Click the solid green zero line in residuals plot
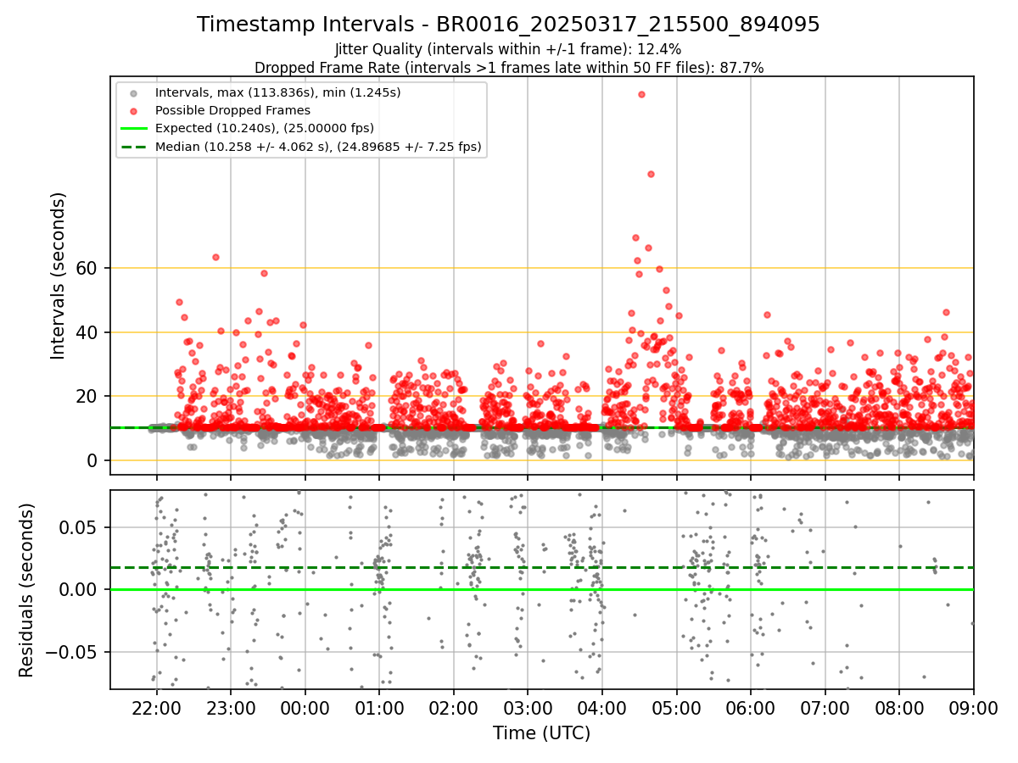Image resolution: width=1018 pixels, height=763 pixels. click(541, 589)
